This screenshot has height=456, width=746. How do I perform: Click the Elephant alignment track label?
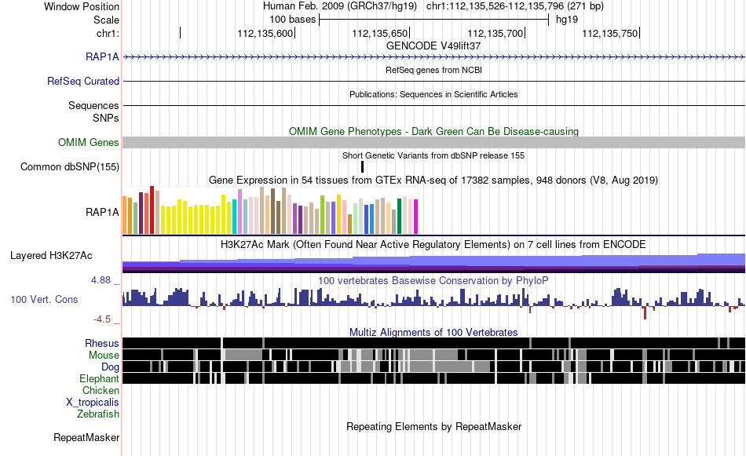coord(99,379)
